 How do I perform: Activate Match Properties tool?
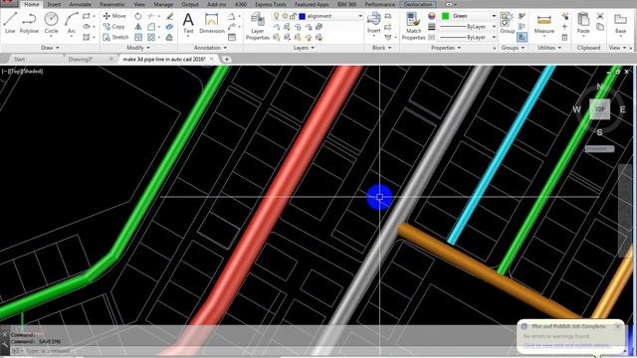(x=413, y=26)
